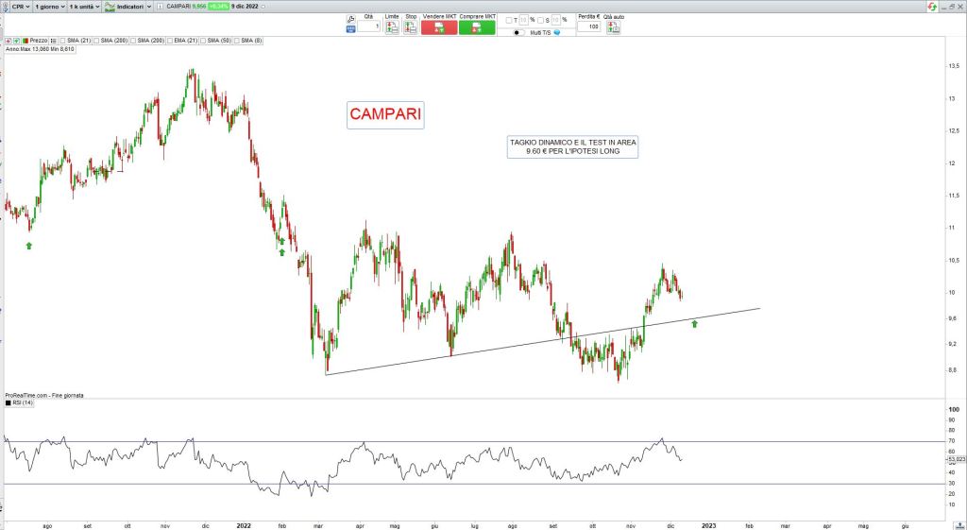Expand the '1 giorno' timeframe dropdown
This screenshot has width=967, height=530.
(50, 7)
